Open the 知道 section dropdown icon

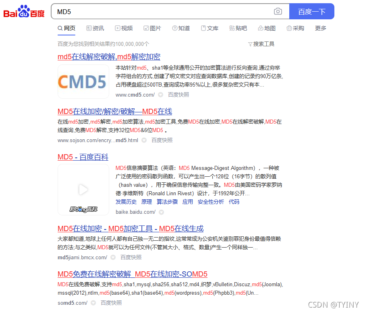tap(175, 28)
